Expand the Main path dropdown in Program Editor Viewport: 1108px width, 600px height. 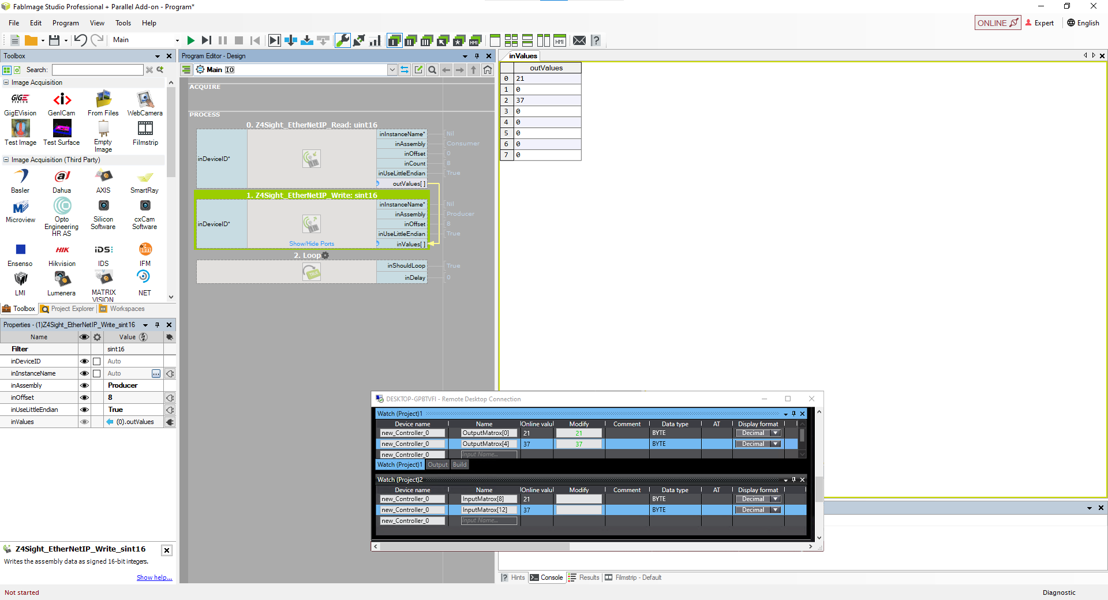click(x=392, y=70)
